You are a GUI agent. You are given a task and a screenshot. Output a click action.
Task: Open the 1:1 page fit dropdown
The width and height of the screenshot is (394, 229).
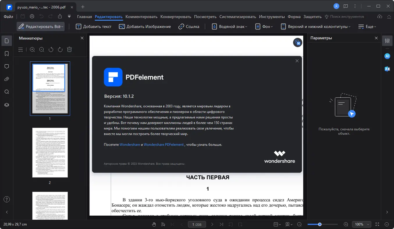[x=277, y=224]
